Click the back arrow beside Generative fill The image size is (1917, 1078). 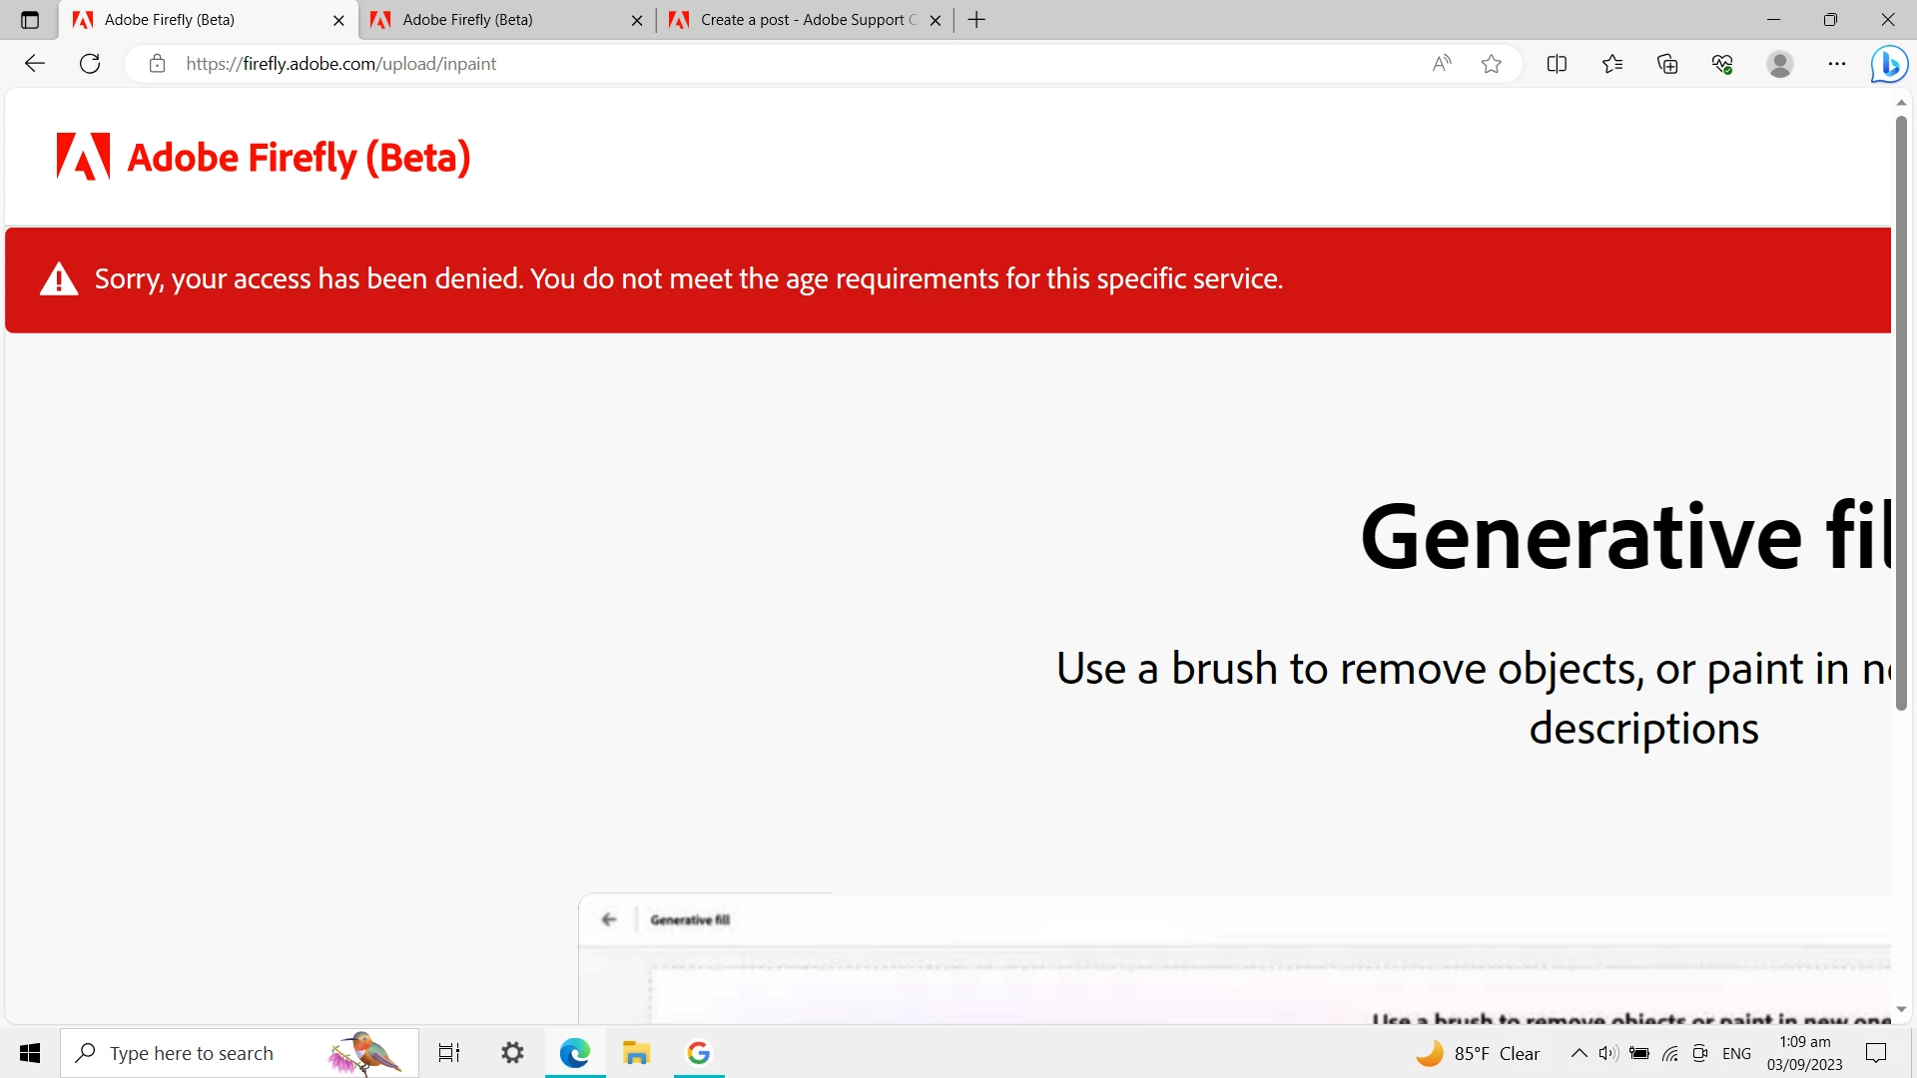(x=609, y=919)
